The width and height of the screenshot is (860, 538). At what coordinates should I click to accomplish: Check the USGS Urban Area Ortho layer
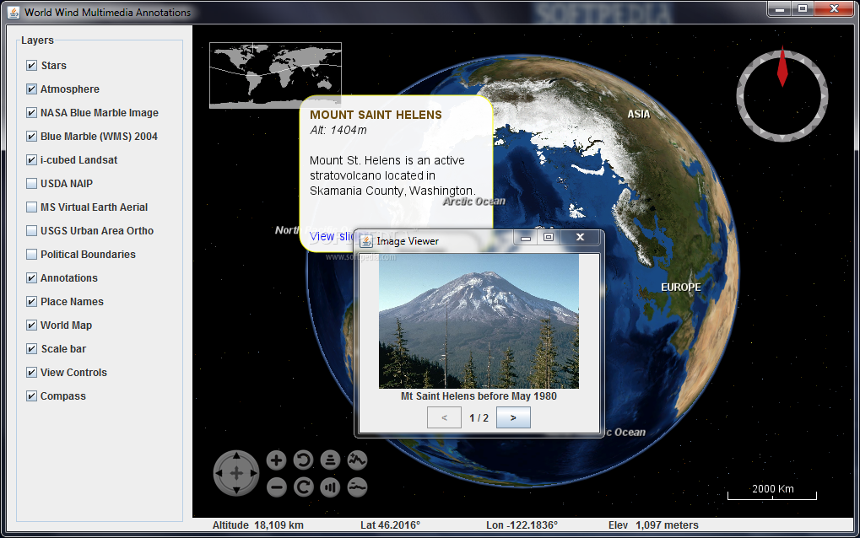coord(31,231)
